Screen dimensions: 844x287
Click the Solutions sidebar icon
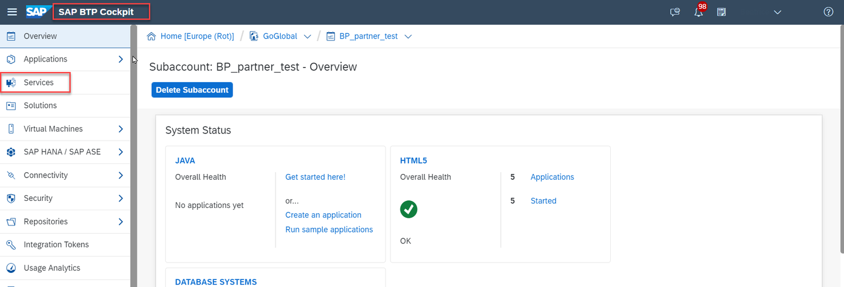click(11, 105)
